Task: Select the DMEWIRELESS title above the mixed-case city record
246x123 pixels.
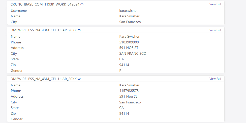Action: (x=44, y=79)
